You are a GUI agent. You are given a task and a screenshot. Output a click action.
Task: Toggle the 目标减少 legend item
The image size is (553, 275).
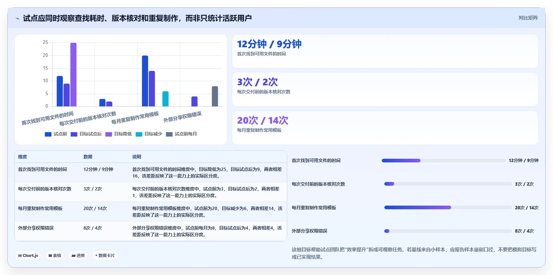click(x=149, y=134)
